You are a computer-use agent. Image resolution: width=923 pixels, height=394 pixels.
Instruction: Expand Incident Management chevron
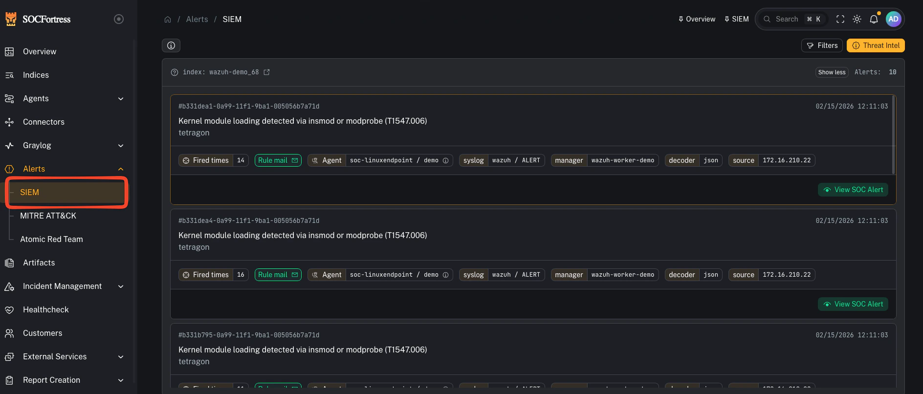pos(121,286)
